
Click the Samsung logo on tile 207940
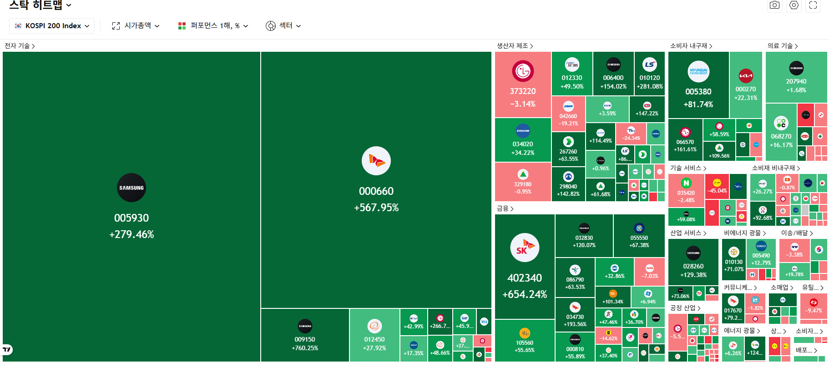(796, 68)
